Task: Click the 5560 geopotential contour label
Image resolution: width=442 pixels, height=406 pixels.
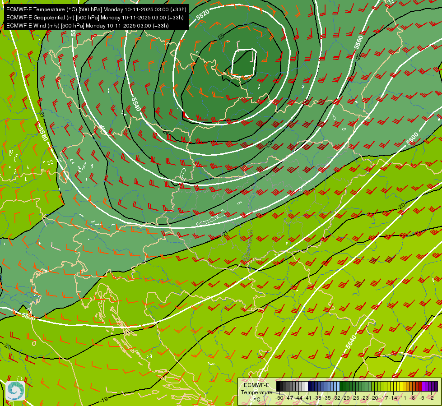Action: [x=358, y=42]
